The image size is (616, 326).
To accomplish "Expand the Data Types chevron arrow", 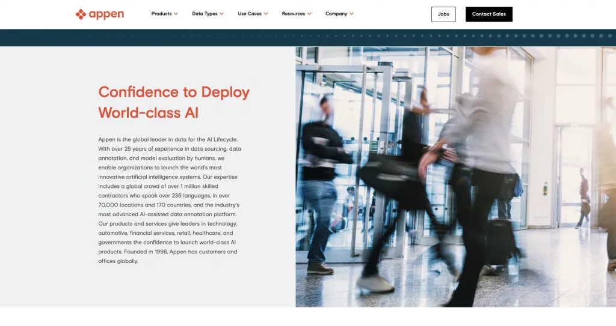I will [221, 14].
